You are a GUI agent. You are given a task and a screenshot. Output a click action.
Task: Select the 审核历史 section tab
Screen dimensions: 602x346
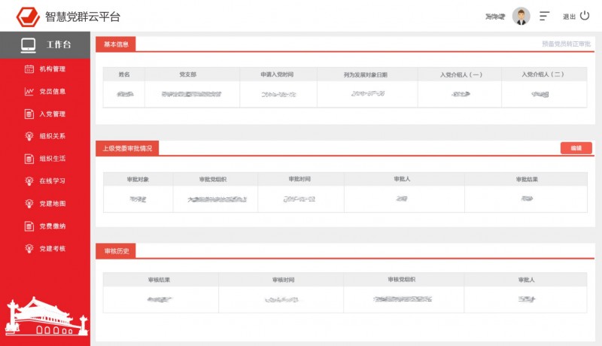[x=116, y=251]
